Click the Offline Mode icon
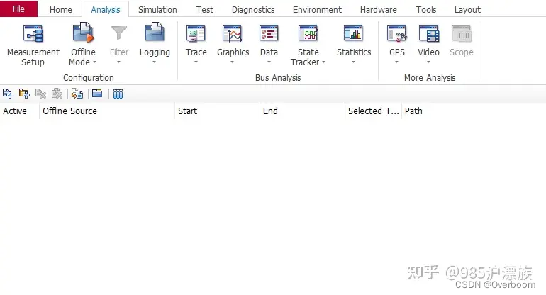 click(x=83, y=33)
